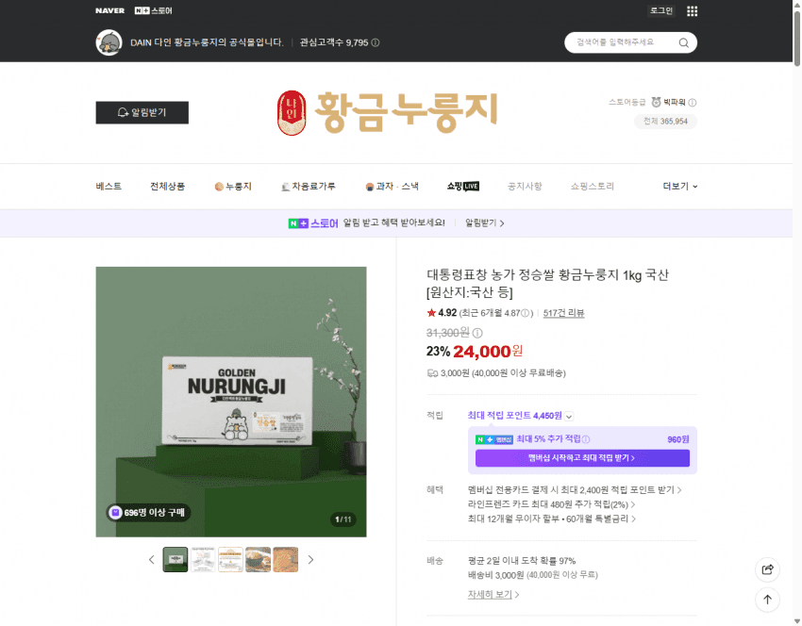Click the red star rating icon

pos(431,313)
